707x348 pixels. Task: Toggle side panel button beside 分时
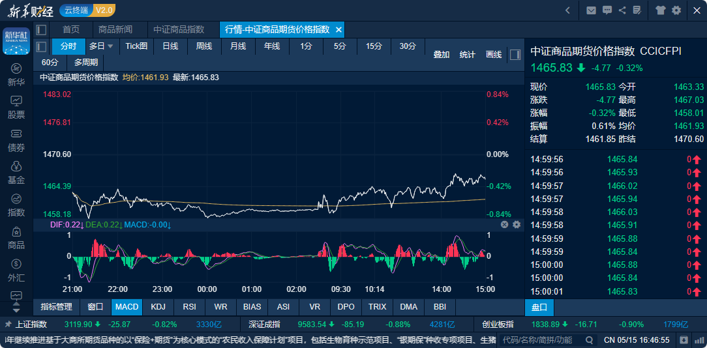point(41,46)
